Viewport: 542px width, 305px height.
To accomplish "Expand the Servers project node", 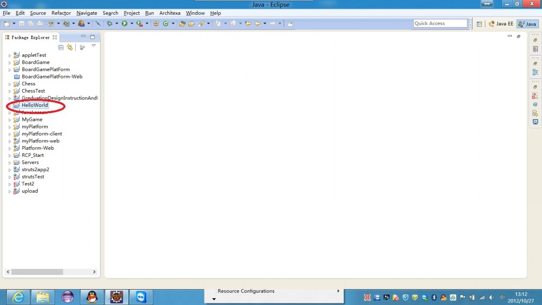I will [9, 162].
